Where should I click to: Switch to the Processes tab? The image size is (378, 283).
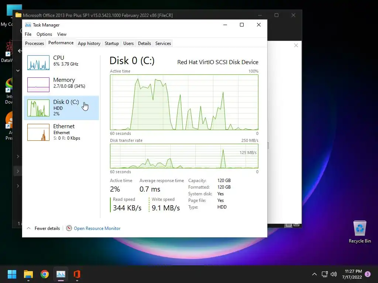click(34, 43)
